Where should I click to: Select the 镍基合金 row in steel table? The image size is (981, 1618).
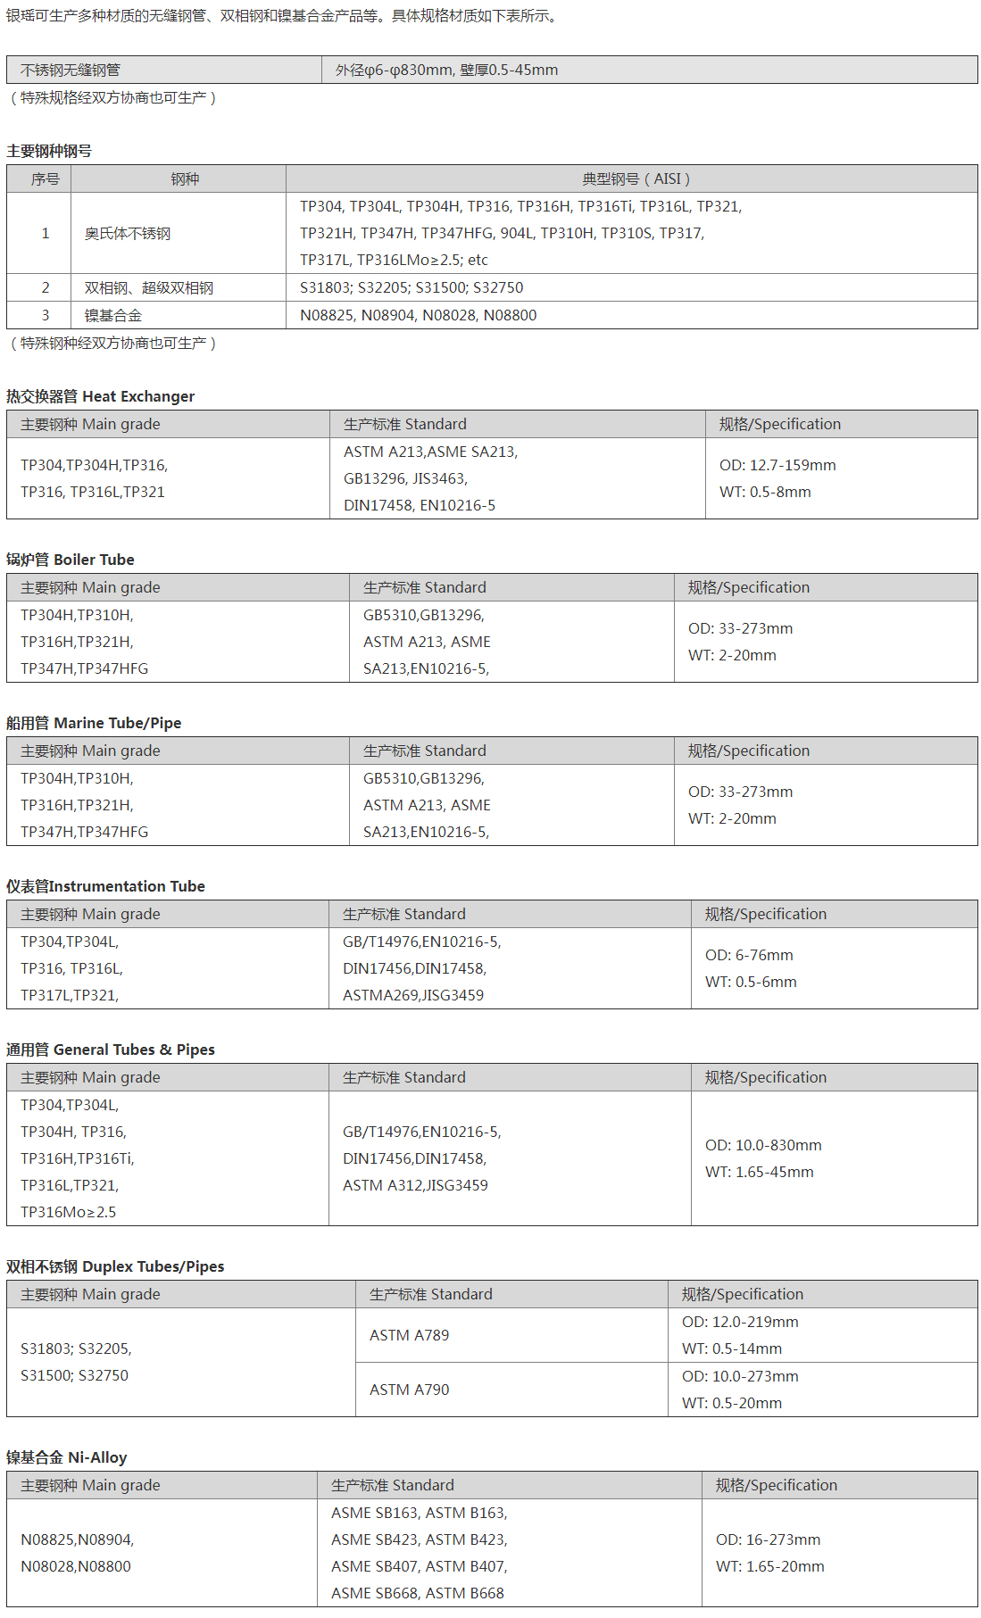point(492,315)
